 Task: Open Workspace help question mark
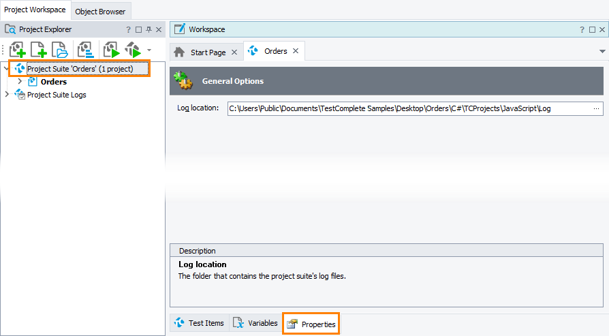click(582, 29)
